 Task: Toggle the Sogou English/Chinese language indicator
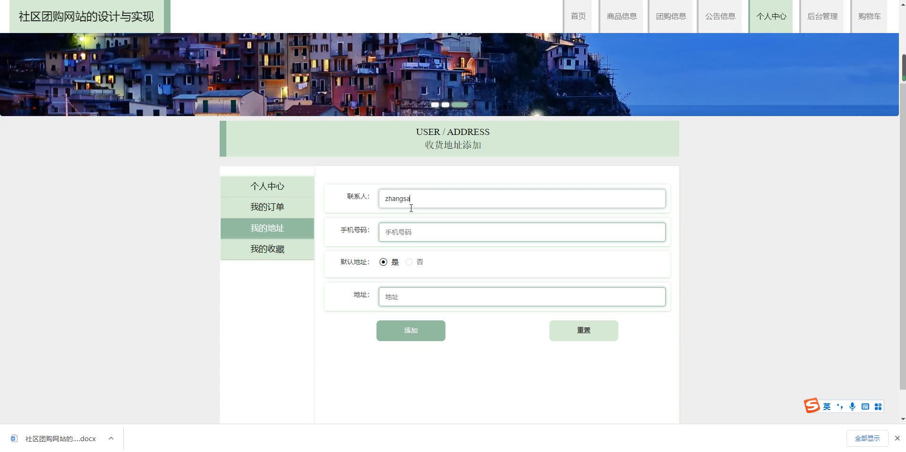coord(827,407)
